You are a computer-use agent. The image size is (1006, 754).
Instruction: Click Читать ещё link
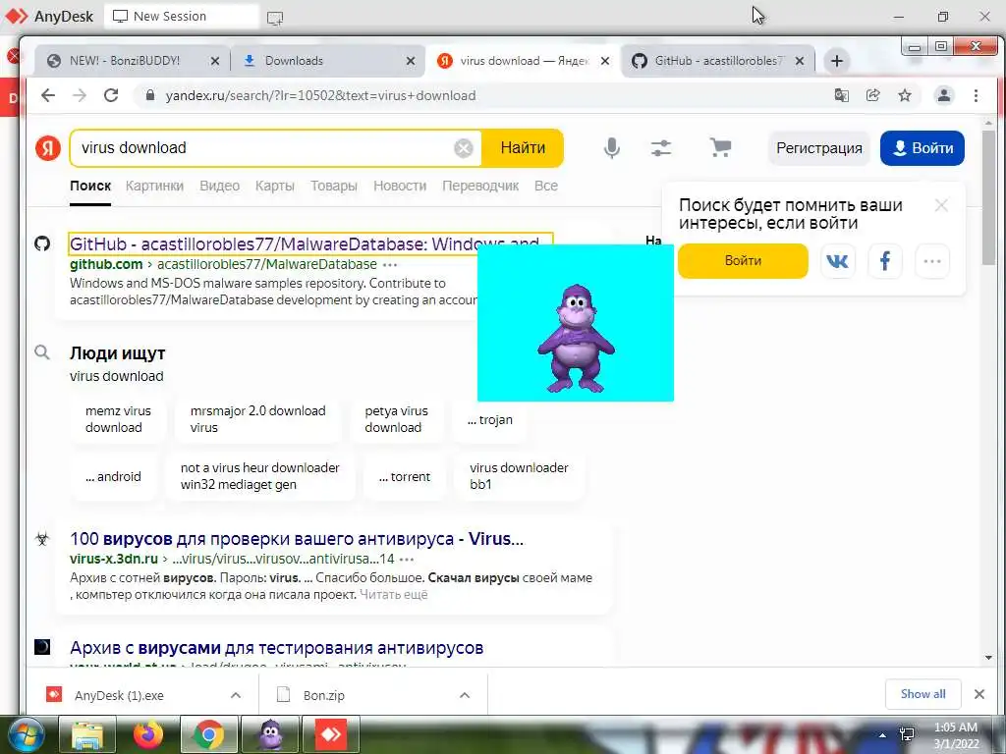pos(393,594)
